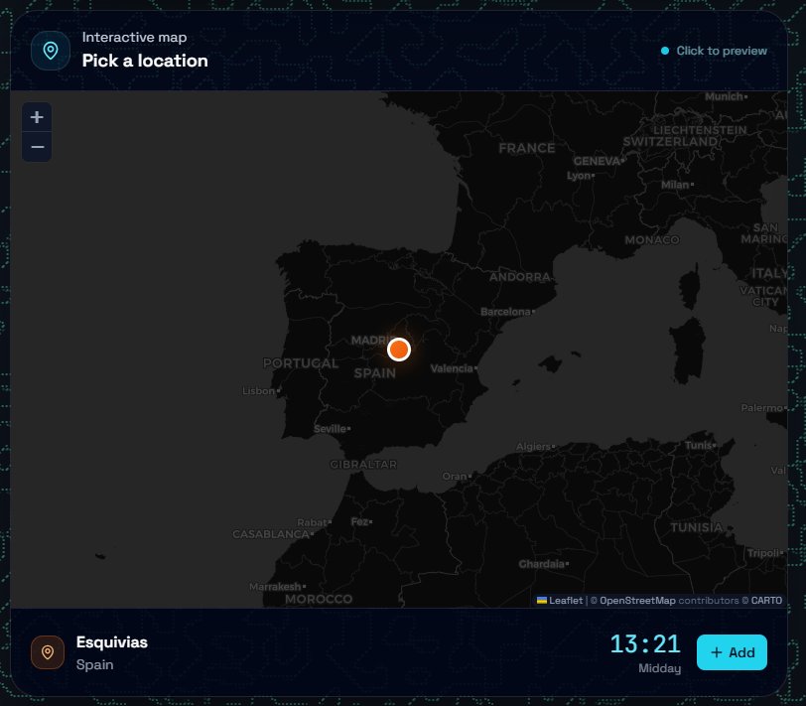
Task: Click the Algiers label on the map
Action: pos(535,446)
